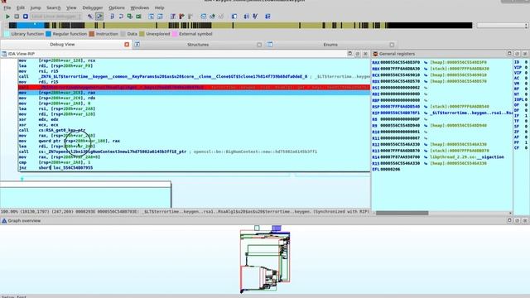Viewport: 530px width, 298px height.
Task: Click the highlighted toolbar icon beside the attach icon
Action: (x=99, y=17)
